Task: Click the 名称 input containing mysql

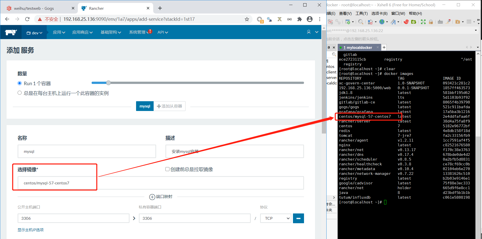Action: 87,151
